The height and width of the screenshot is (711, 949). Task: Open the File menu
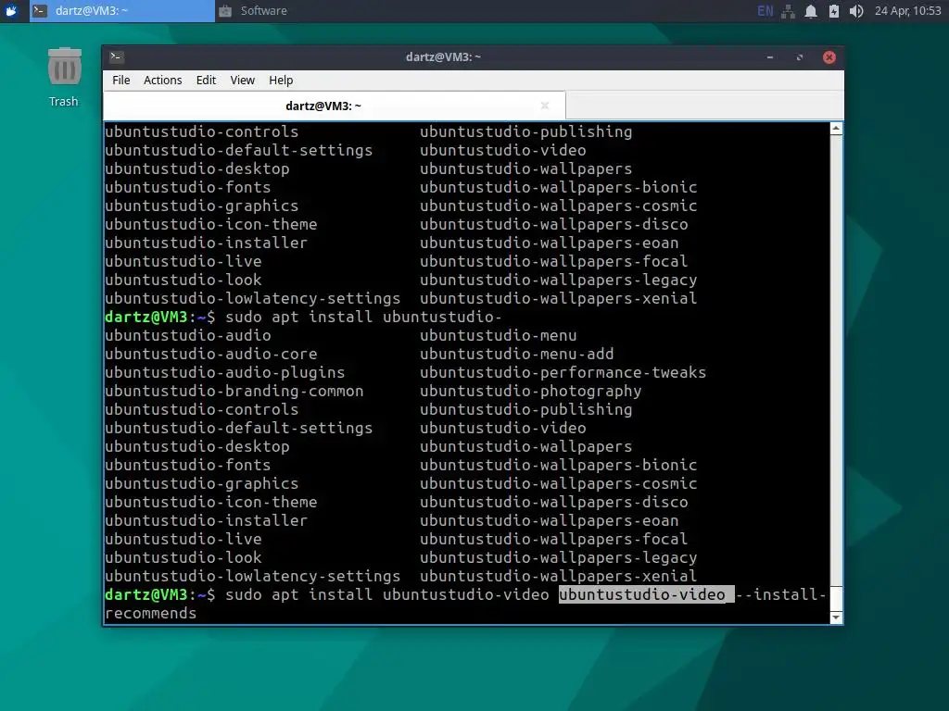click(x=121, y=81)
